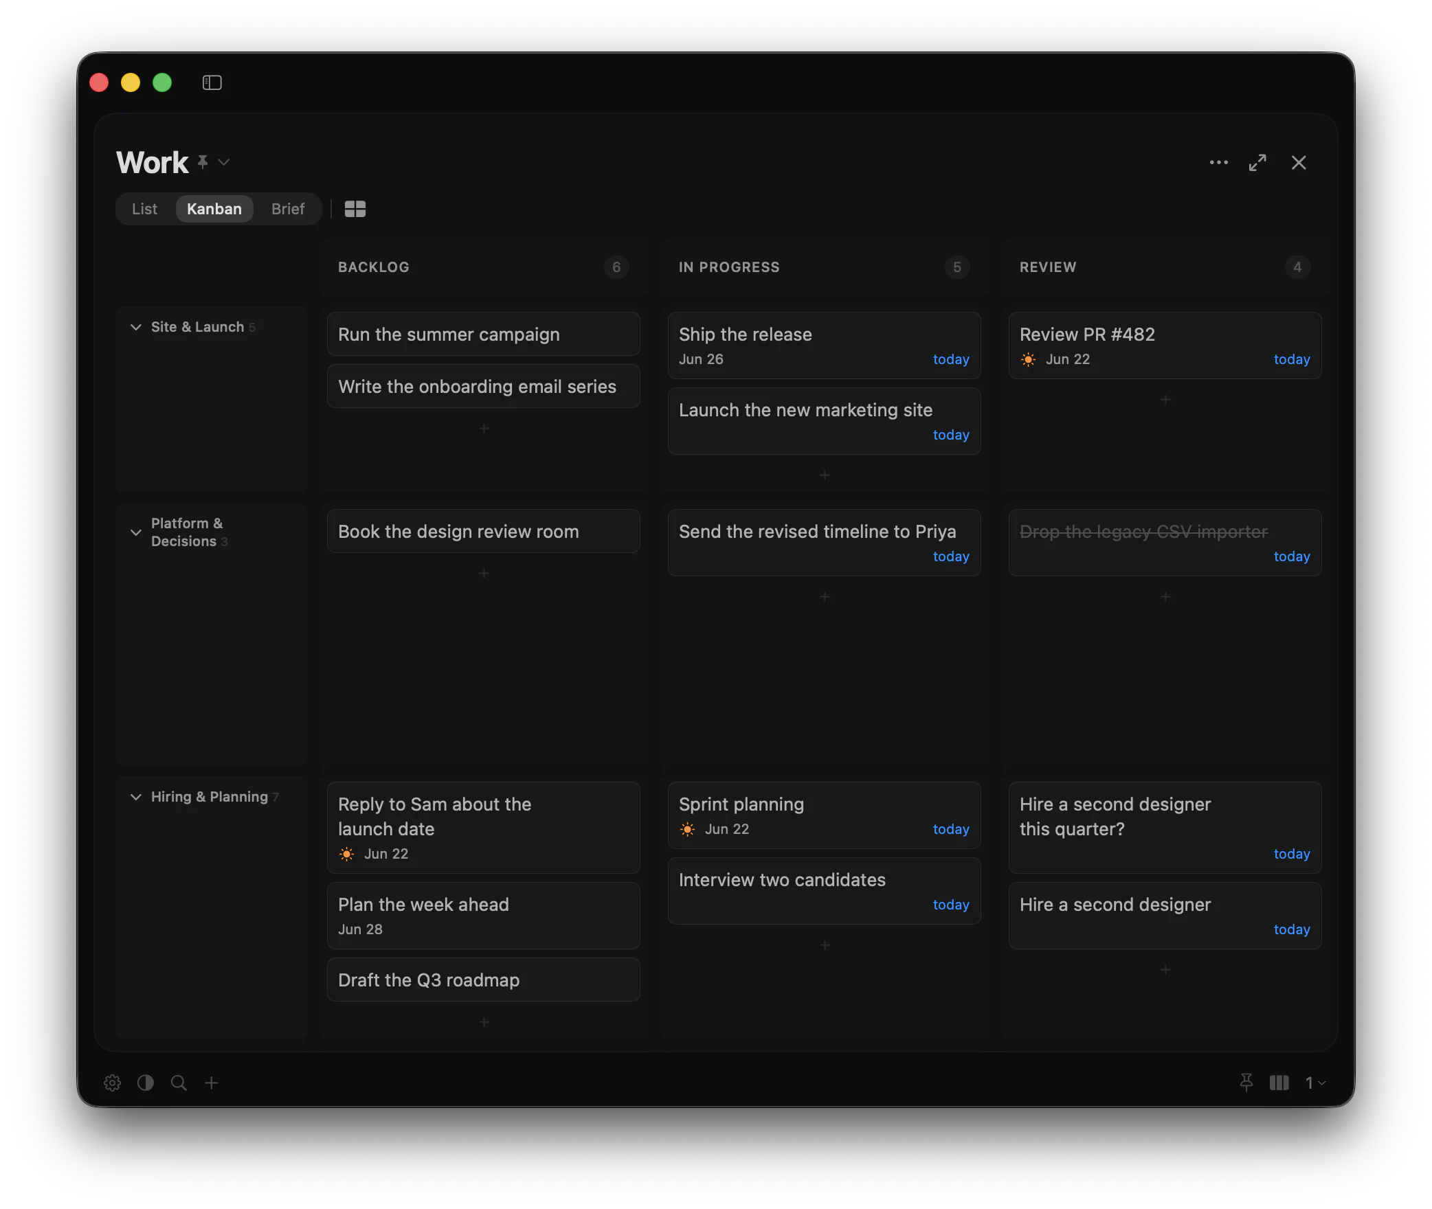1432x1209 pixels.
Task: Add a card to Hiring & Planning In Progress
Action: [825, 945]
